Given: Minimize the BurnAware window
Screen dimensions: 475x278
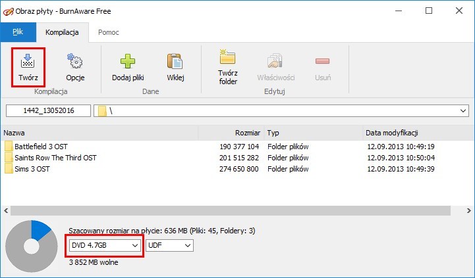Looking at the screenshot, I should point(399,11).
